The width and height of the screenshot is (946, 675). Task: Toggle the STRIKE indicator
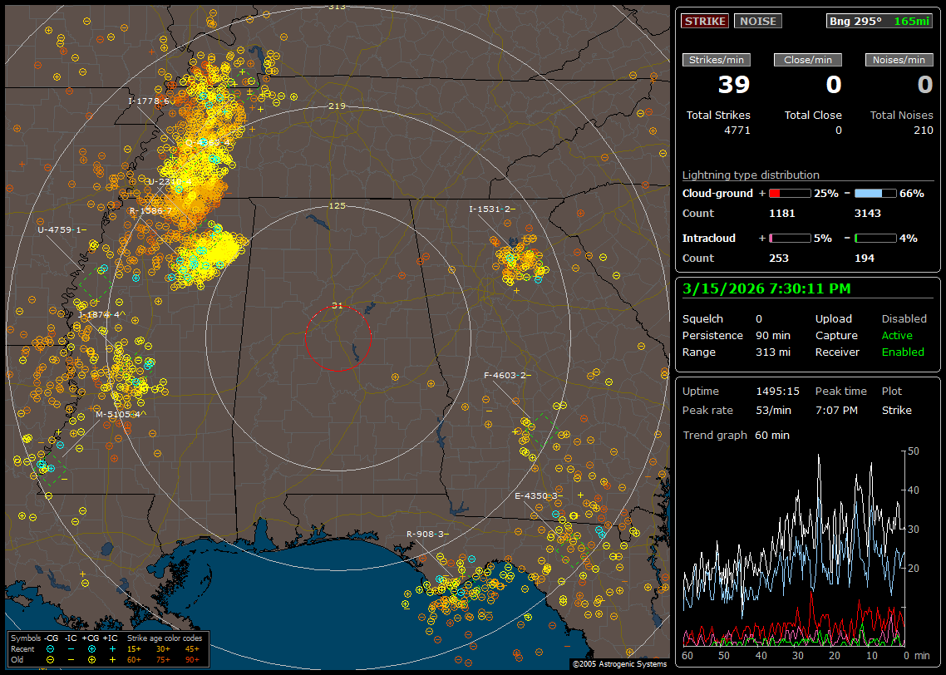(705, 22)
